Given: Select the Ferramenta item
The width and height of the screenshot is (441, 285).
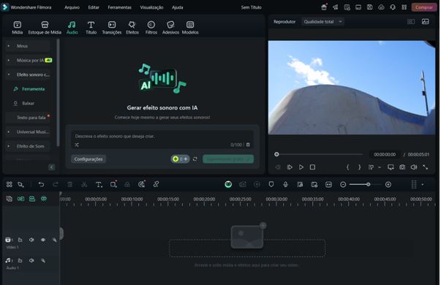Looking at the screenshot, I should click(x=29, y=89).
